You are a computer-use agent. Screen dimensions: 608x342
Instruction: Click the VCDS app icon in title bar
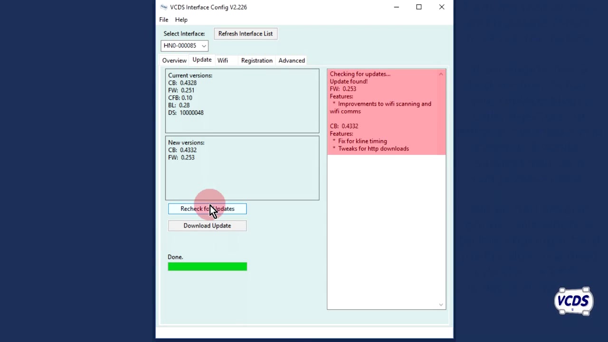164,7
